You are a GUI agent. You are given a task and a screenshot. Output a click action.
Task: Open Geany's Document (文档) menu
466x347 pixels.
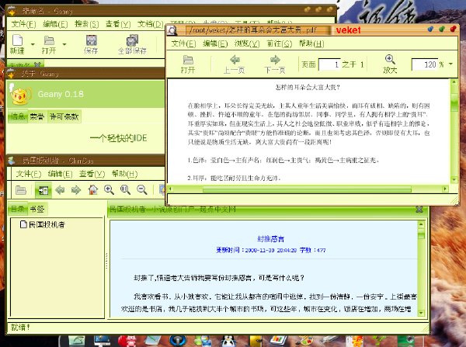[150, 24]
